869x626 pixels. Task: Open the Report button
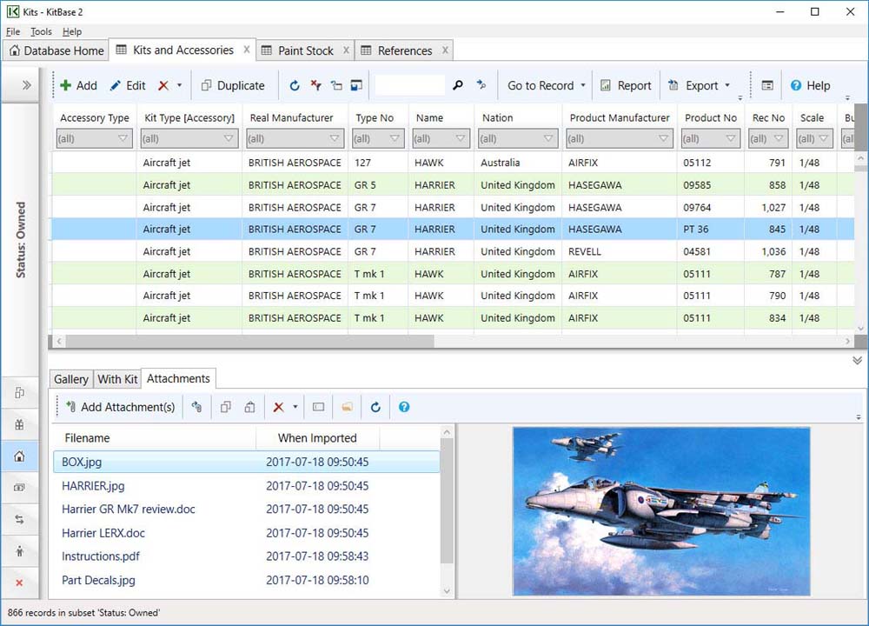(x=627, y=85)
